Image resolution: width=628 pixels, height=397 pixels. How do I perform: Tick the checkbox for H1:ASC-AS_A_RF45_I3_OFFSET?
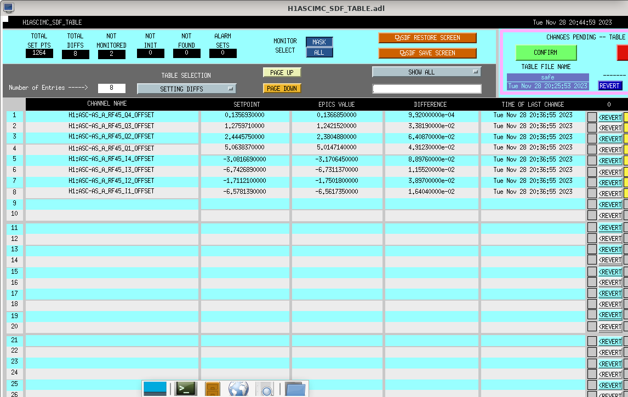pyautogui.click(x=592, y=172)
